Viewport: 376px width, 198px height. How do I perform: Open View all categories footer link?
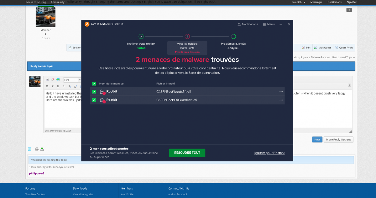pyautogui.click(x=83, y=194)
